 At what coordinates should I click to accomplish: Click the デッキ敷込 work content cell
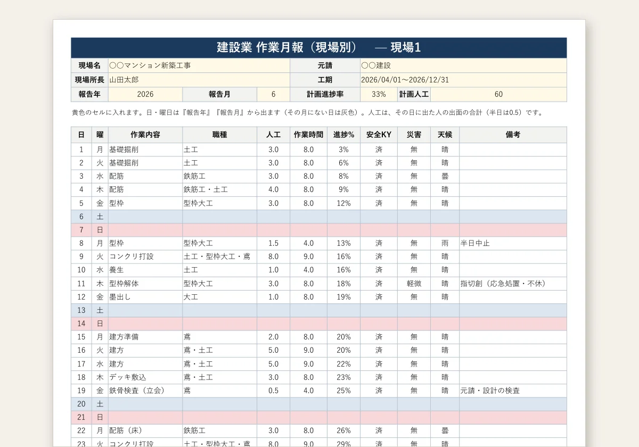[x=145, y=377]
